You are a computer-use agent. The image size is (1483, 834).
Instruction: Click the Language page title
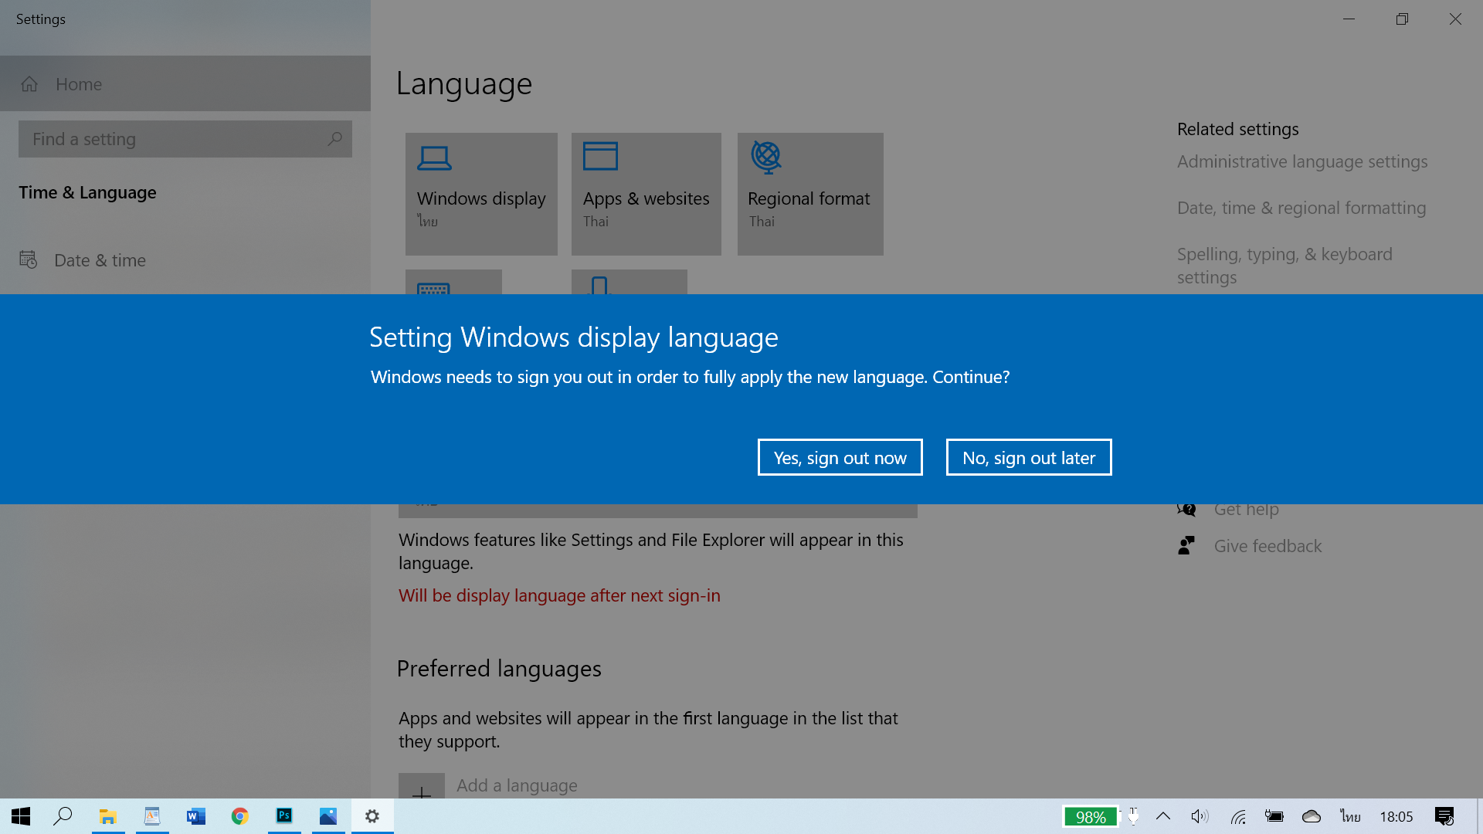pos(464,83)
